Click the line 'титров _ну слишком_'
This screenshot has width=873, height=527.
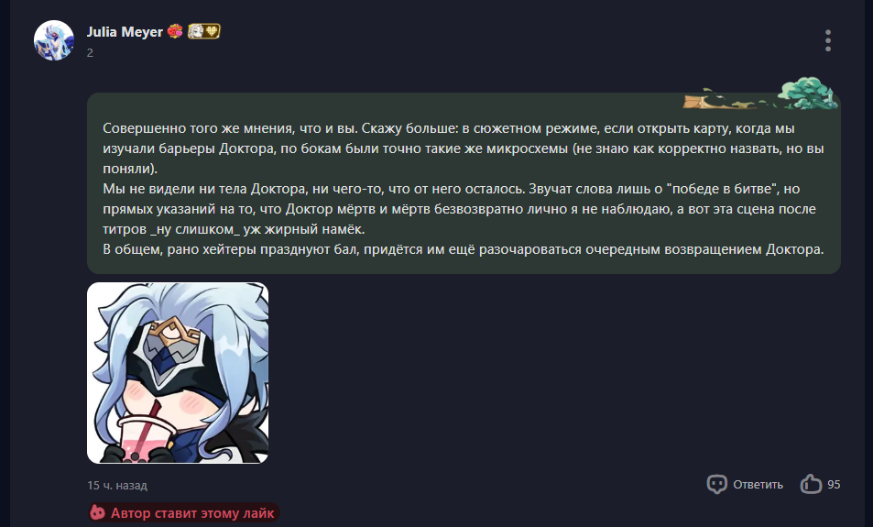(x=234, y=229)
